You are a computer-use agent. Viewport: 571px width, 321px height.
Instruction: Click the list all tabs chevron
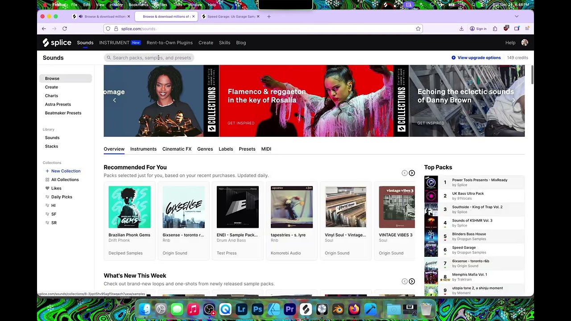[517, 16]
